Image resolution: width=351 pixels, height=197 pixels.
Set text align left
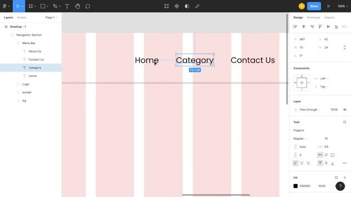[x=296, y=163]
